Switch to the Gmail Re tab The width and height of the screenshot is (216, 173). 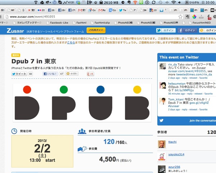point(102,10)
